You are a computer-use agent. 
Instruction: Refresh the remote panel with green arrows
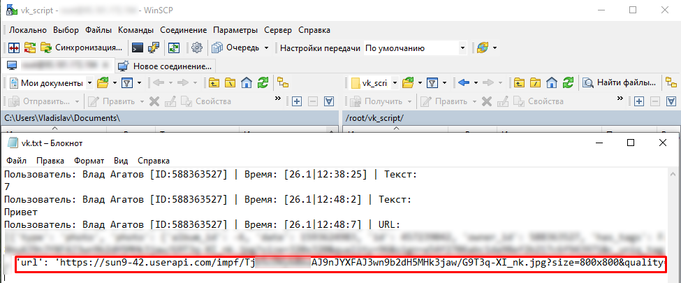tap(568, 82)
